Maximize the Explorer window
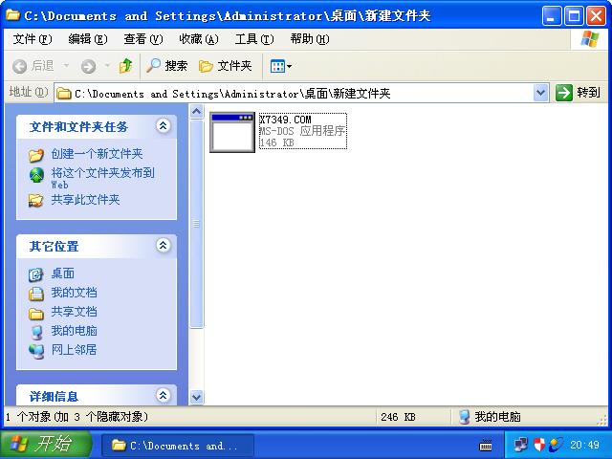Screen dimensions: 612x459 click(x=574, y=16)
